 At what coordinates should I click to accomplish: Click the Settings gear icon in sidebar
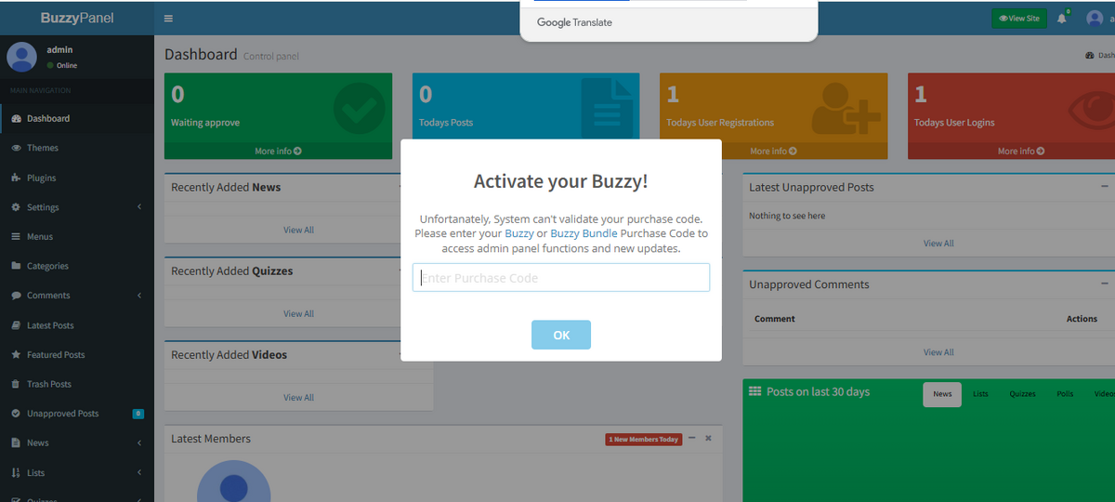16,207
